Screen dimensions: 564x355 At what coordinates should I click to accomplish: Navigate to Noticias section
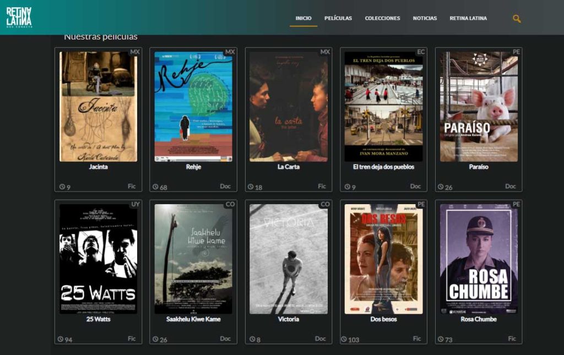[x=425, y=18]
